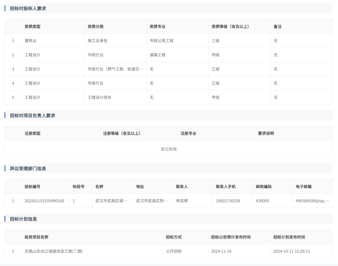
Task: Expand truncated name 武汉市武昌区城…
Action: tap(111, 201)
